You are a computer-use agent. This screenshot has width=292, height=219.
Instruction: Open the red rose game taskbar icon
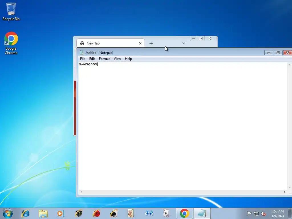point(96,213)
